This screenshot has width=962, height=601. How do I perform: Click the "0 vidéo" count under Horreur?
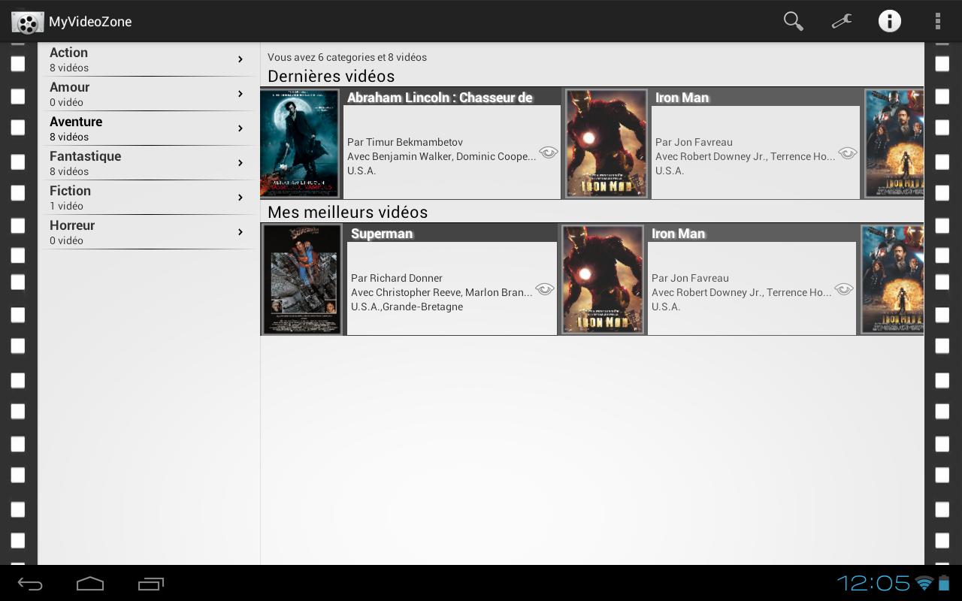tap(66, 240)
